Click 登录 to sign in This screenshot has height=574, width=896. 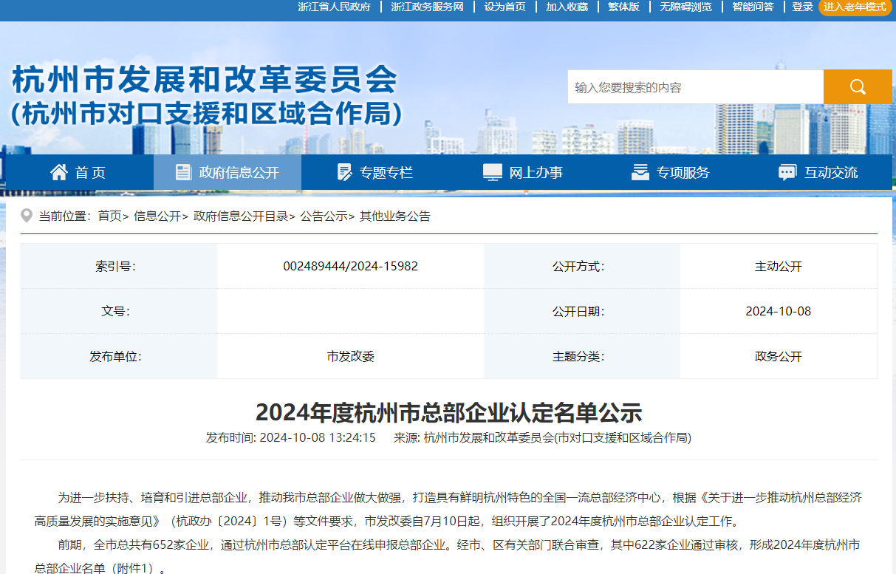pyautogui.click(x=802, y=7)
